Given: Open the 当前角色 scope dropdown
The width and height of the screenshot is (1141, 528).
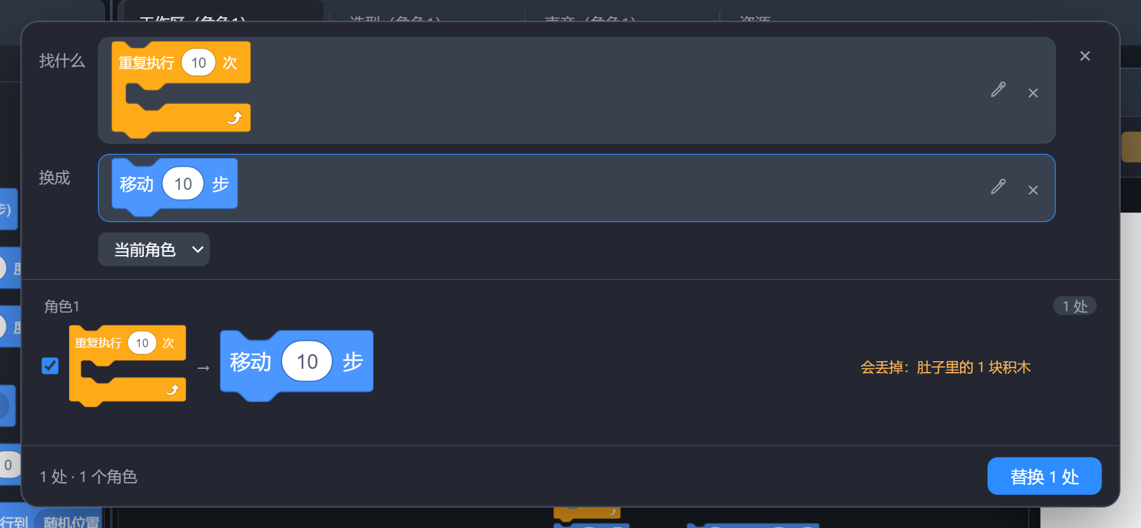Looking at the screenshot, I should coord(154,249).
